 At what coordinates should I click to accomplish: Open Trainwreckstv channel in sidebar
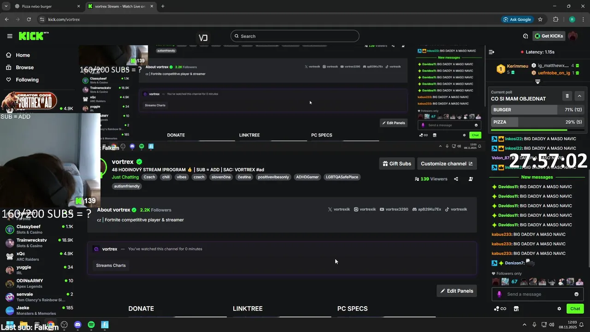click(x=40, y=243)
